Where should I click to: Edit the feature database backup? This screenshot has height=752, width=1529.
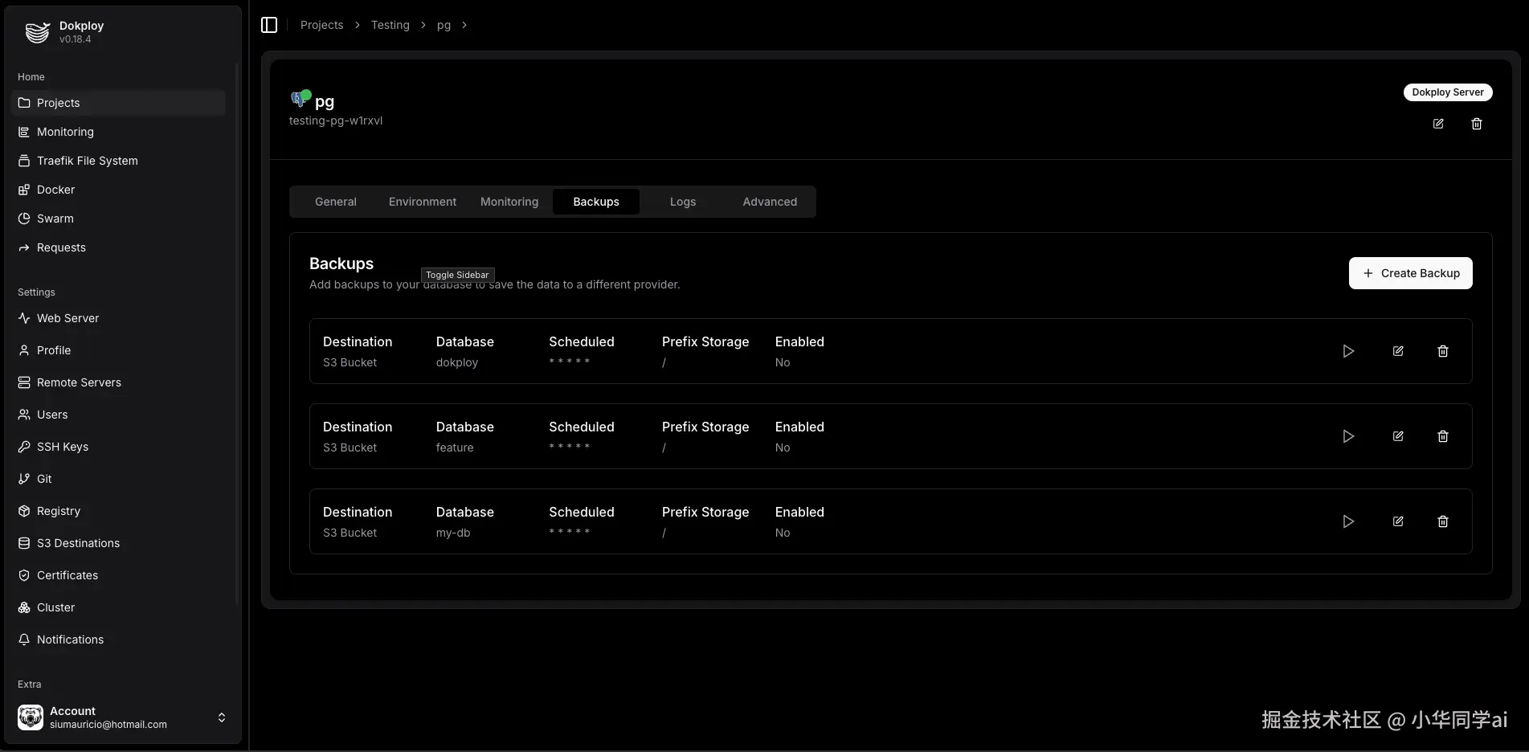tap(1398, 436)
